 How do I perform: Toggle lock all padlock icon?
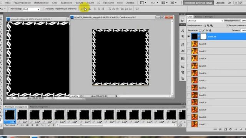pos(210,30)
